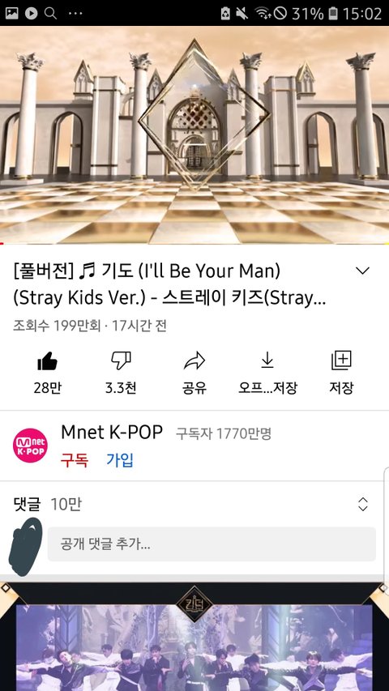
Task: Subscribe using the red 구독 button
Action: [x=74, y=460]
